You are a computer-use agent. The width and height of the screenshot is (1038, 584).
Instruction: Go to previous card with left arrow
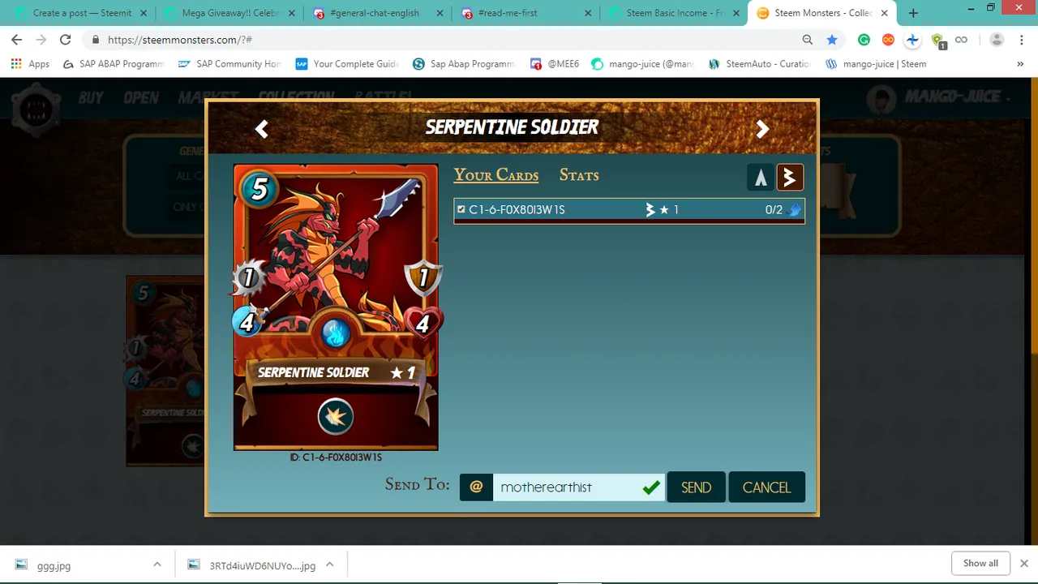pos(261,129)
